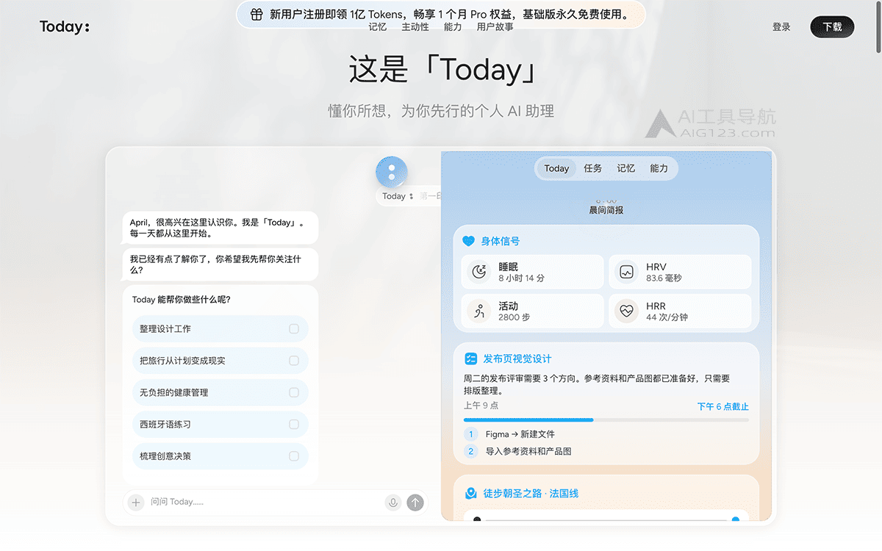Click the 发布页视觉设计 progress bar

pyautogui.click(x=606, y=419)
